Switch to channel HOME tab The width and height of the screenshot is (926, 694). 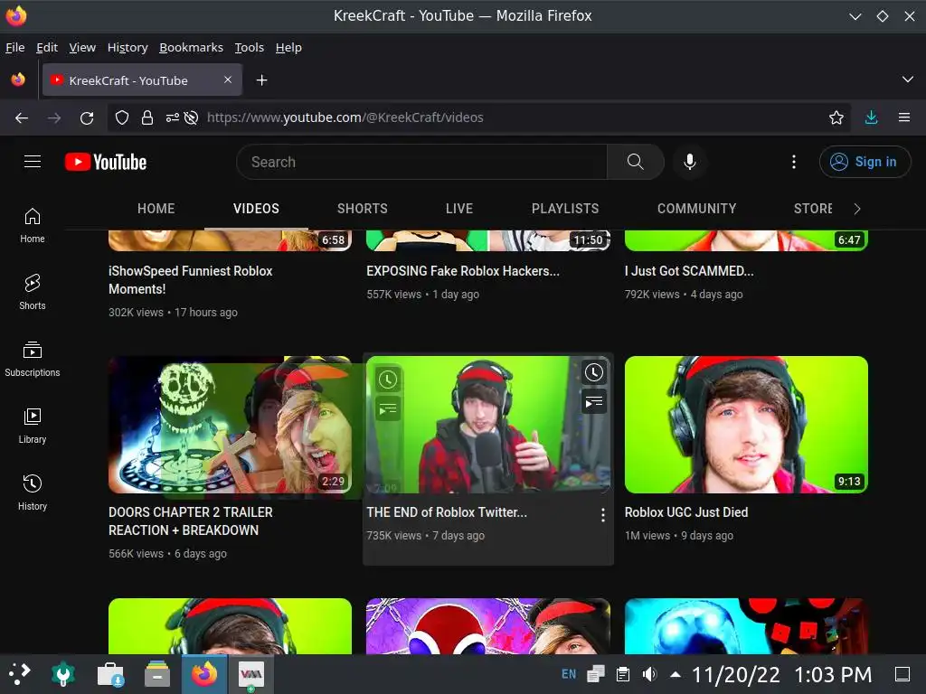pos(156,209)
